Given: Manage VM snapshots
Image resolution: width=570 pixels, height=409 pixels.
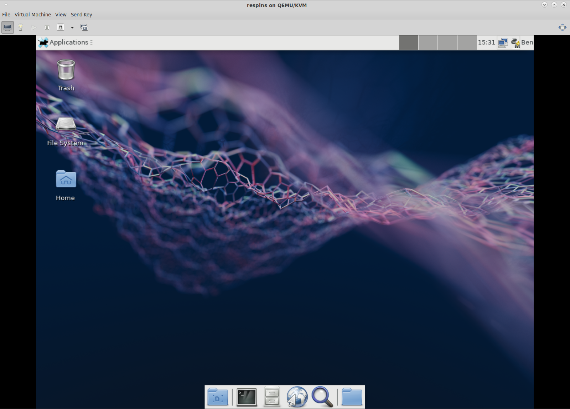Looking at the screenshot, I should coord(84,27).
